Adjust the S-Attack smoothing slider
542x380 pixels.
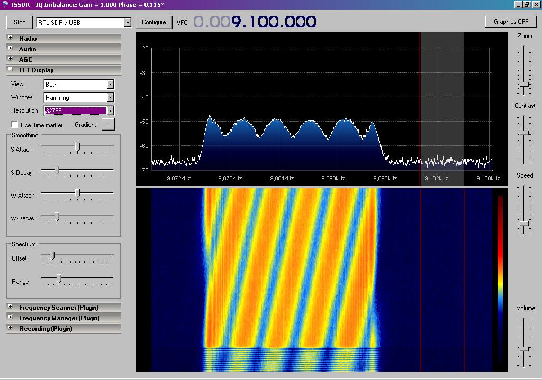78,147
